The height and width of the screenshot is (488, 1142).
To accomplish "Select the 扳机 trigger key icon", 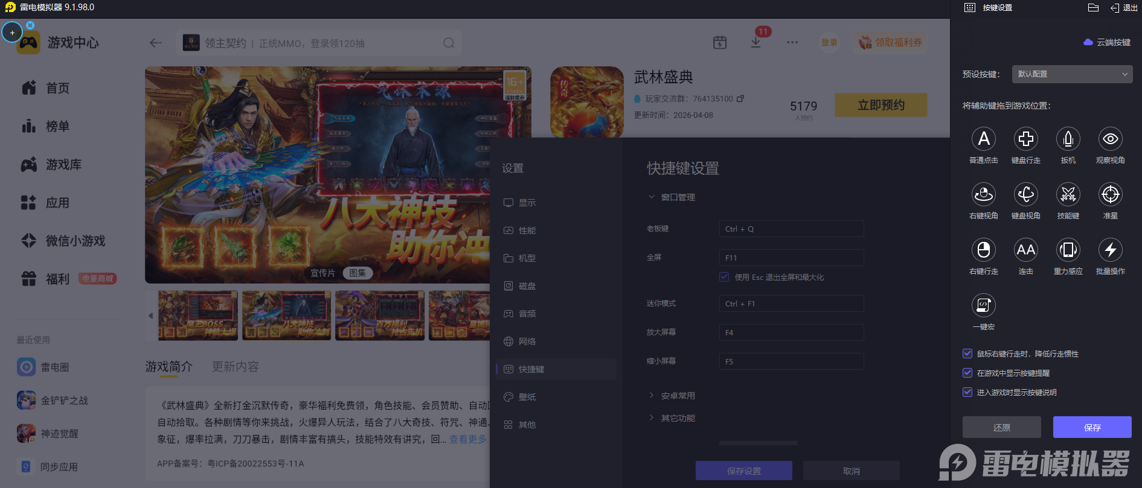I will (1068, 139).
